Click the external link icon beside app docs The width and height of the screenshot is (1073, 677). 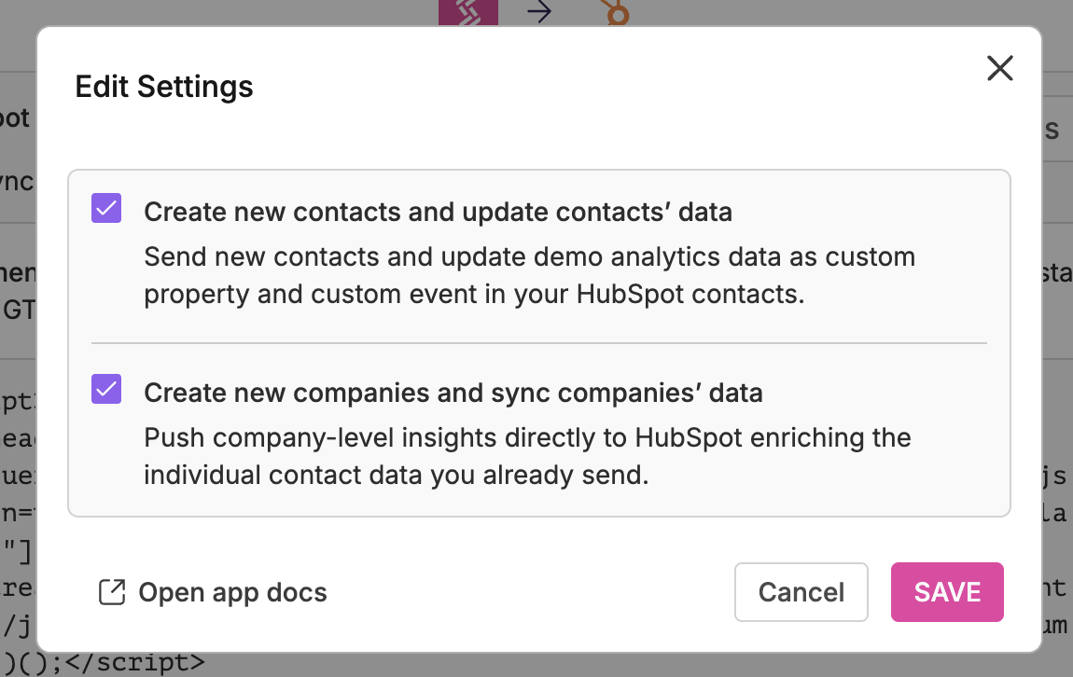pos(112,592)
